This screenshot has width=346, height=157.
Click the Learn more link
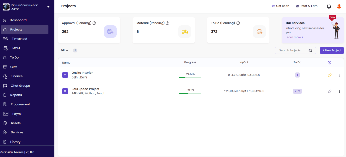click(294, 37)
